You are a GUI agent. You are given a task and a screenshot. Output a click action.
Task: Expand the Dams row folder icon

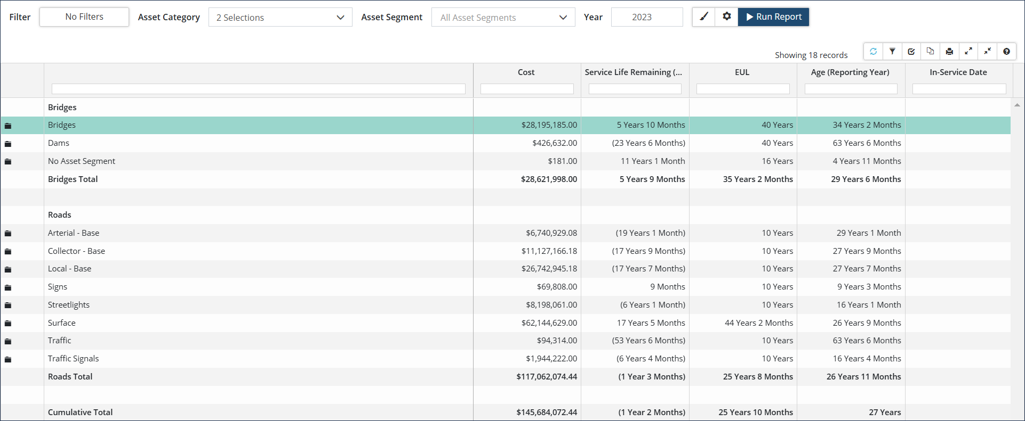pyautogui.click(x=8, y=144)
